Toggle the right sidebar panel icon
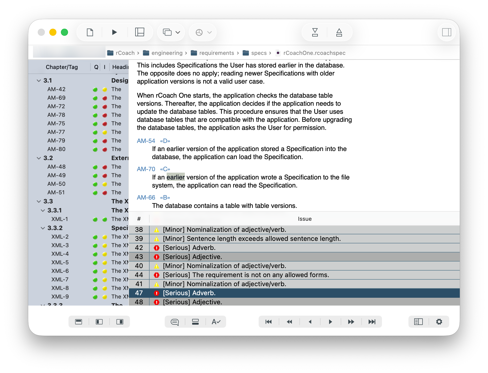The width and height of the screenshot is (488, 373). (447, 32)
